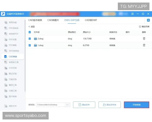Click the 原始大小 column header
Image resolution: width=152 pixels, height=122 pixels.
[87, 32]
